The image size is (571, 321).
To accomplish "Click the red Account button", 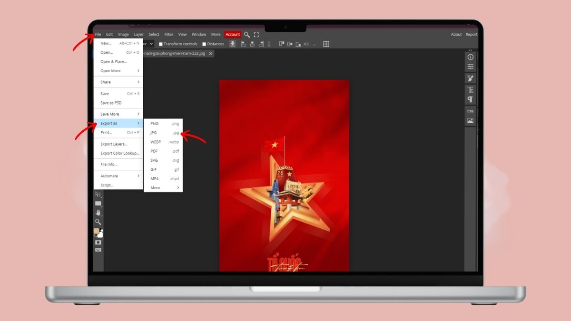I will click(x=233, y=35).
